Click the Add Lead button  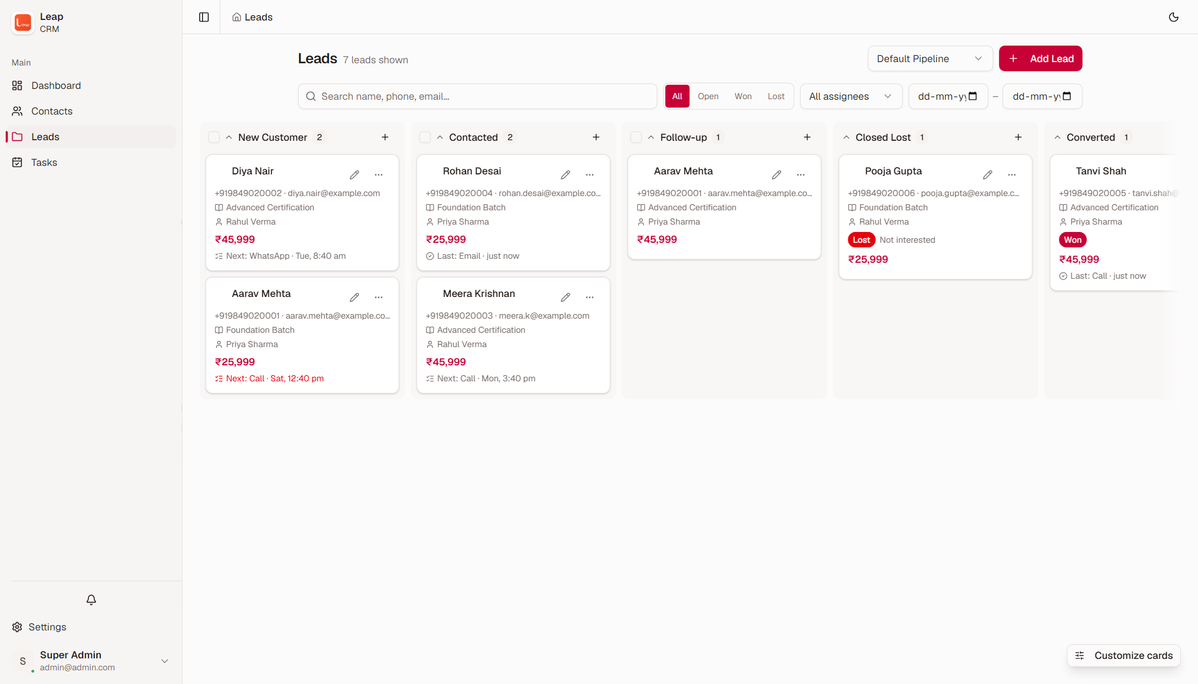pyautogui.click(x=1041, y=59)
